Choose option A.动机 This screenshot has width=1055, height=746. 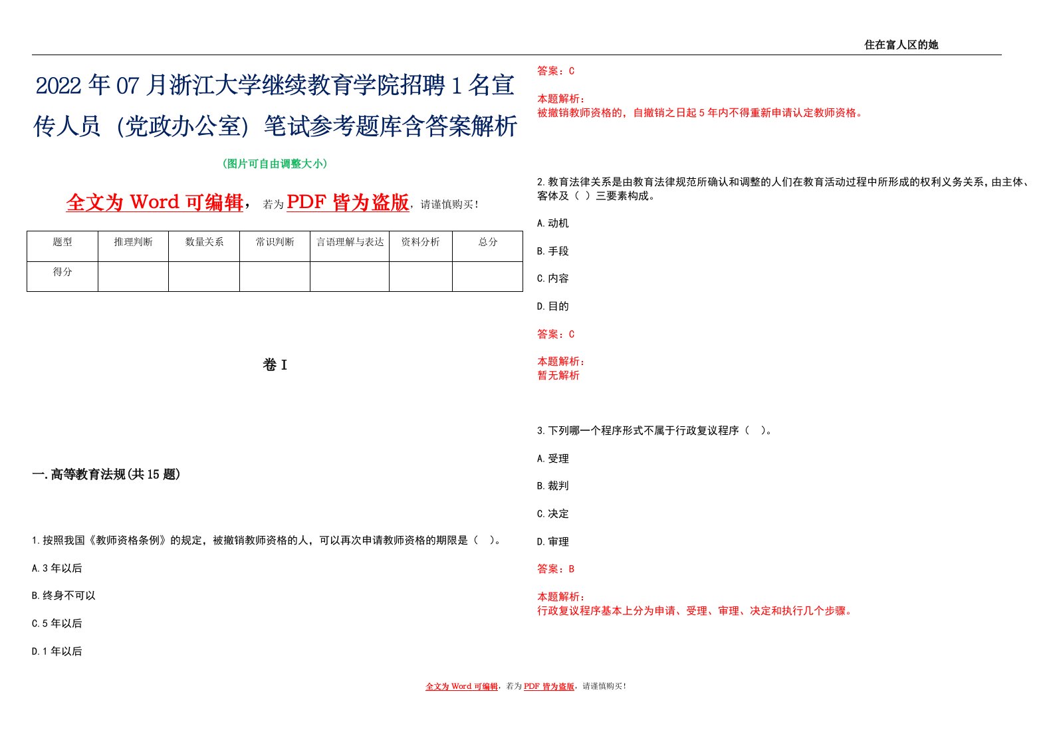pos(553,223)
